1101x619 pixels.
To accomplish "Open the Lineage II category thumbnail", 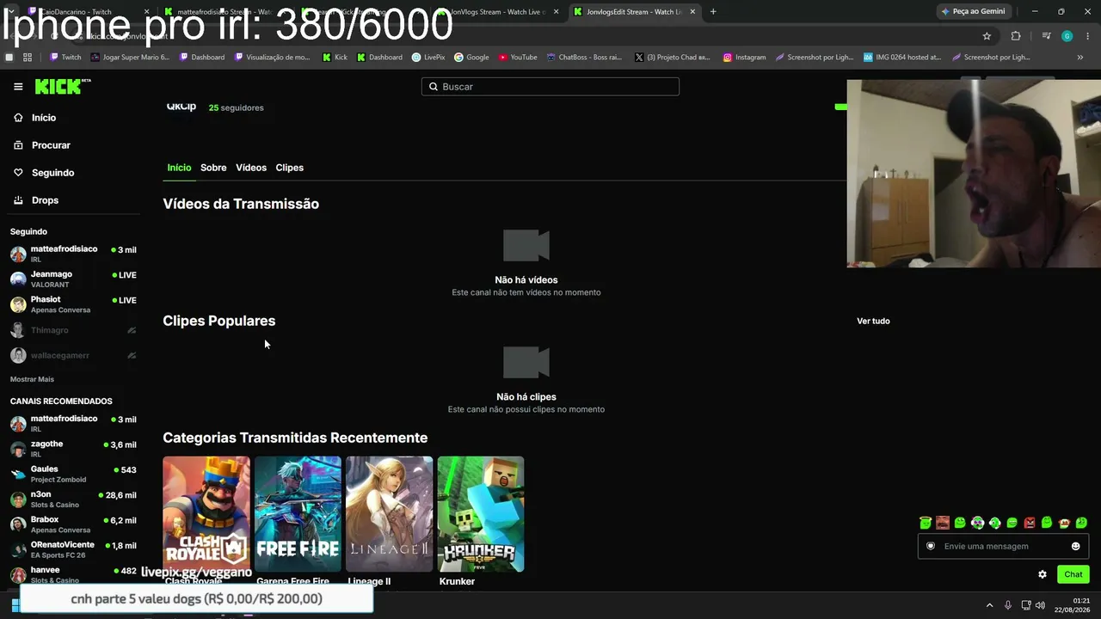I will (389, 514).
